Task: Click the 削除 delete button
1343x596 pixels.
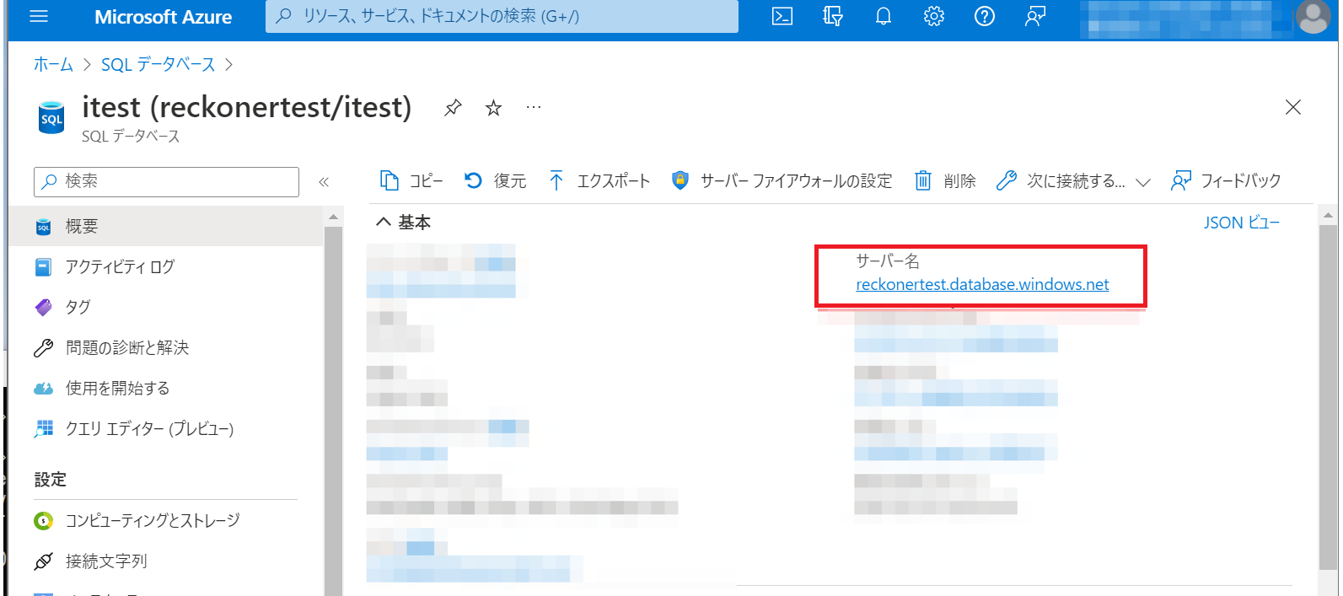Action: 945,180
